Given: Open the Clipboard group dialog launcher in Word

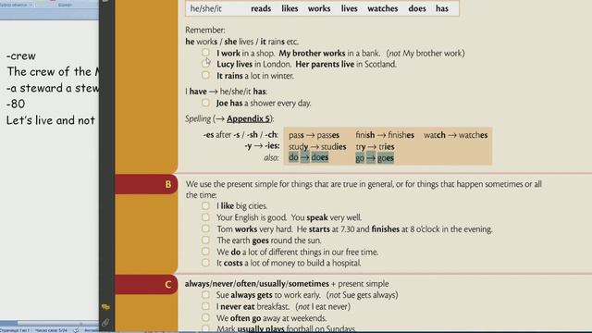Looking at the screenshot, I should tap(31, 5).
